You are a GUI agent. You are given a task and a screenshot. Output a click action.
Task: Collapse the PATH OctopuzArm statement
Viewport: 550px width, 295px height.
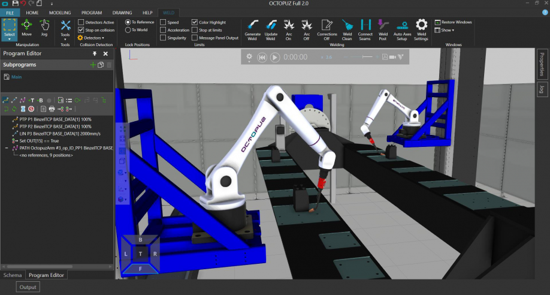[7, 148]
